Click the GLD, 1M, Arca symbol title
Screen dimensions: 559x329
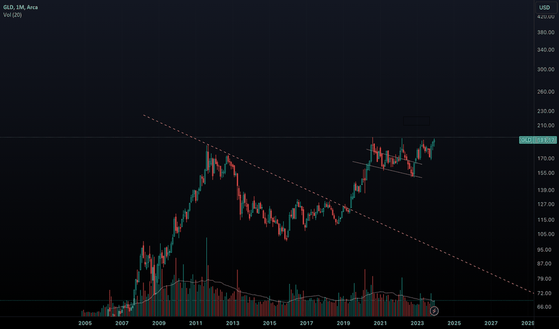pyautogui.click(x=20, y=7)
